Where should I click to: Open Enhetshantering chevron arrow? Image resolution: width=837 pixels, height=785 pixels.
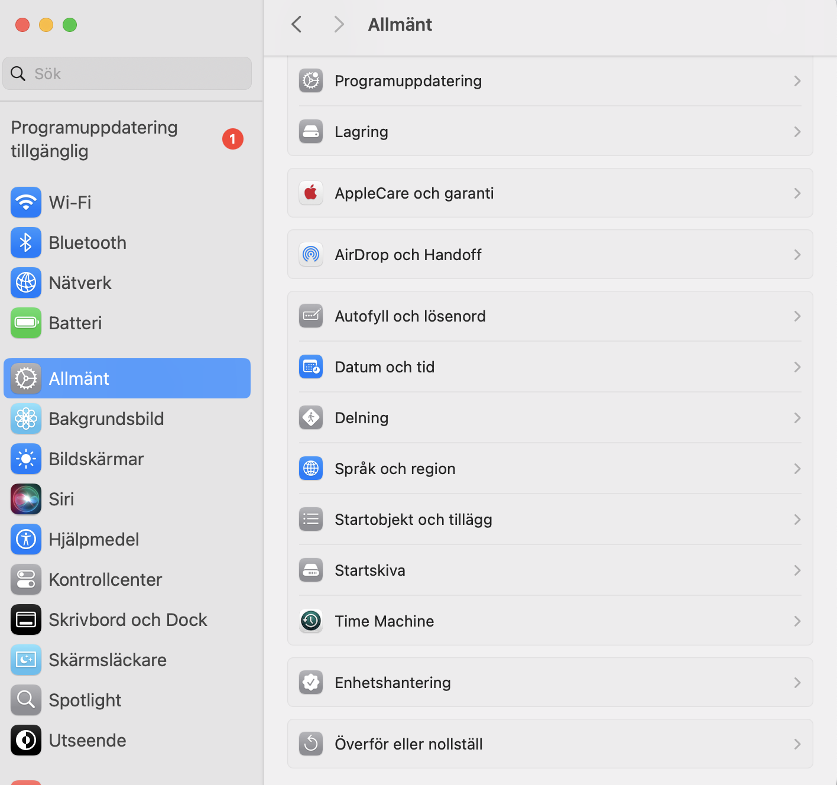click(x=797, y=683)
